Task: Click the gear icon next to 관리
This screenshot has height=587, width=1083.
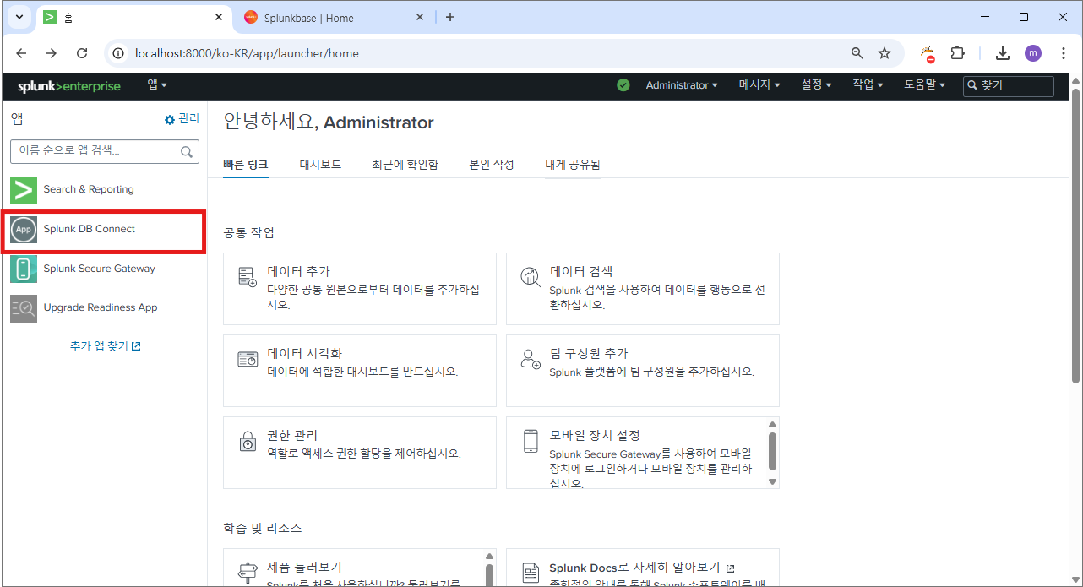Action: pos(170,120)
